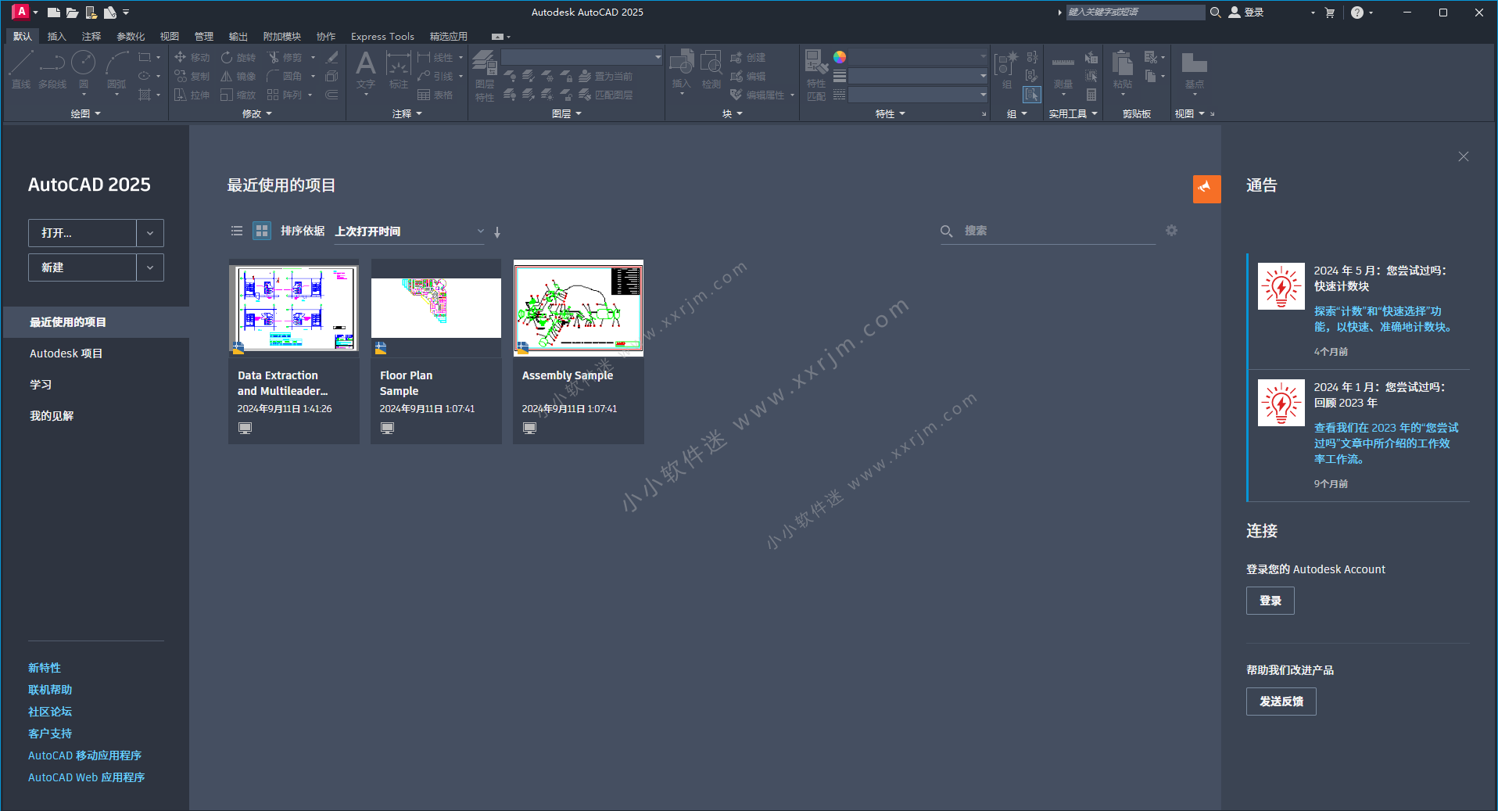Open the 联机帮助 (Online Help) link

coord(50,690)
